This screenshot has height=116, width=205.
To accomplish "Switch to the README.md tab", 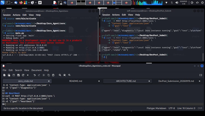I will tap(76, 81).
